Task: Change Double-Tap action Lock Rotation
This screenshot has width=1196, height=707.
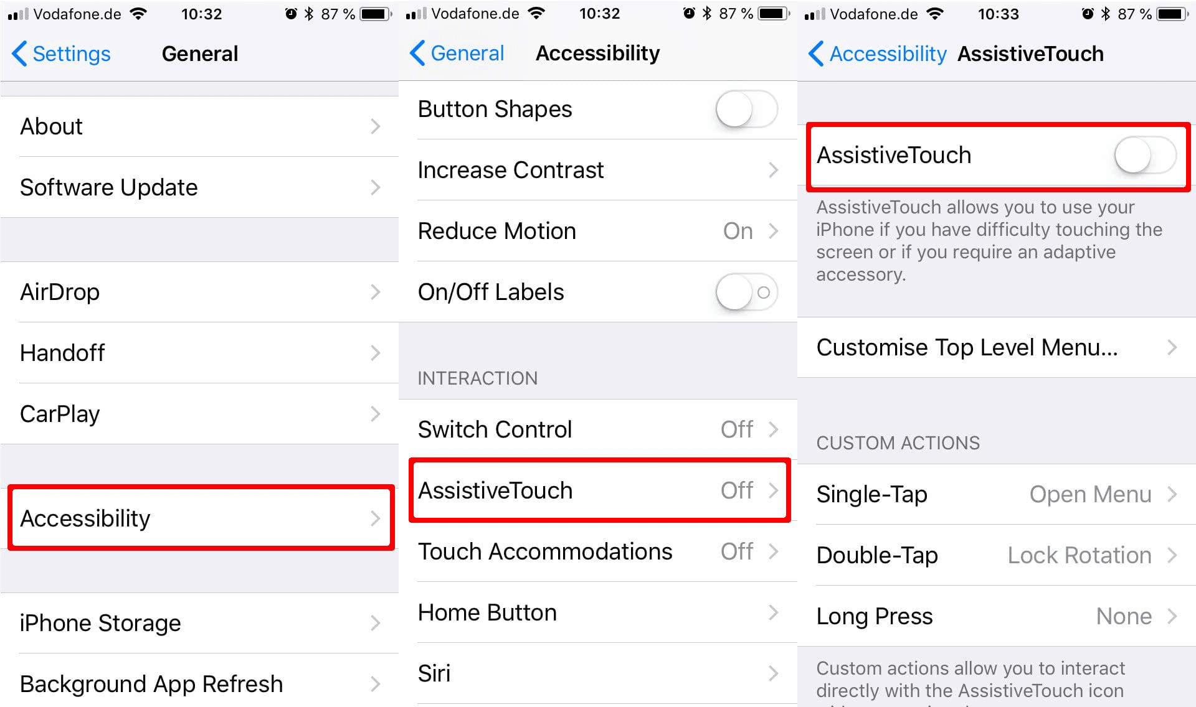Action: click(997, 558)
